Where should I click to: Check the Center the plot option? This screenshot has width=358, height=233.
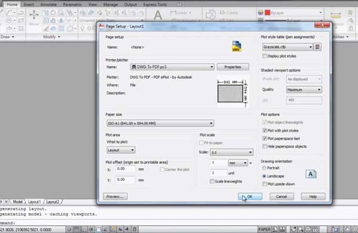(x=162, y=169)
